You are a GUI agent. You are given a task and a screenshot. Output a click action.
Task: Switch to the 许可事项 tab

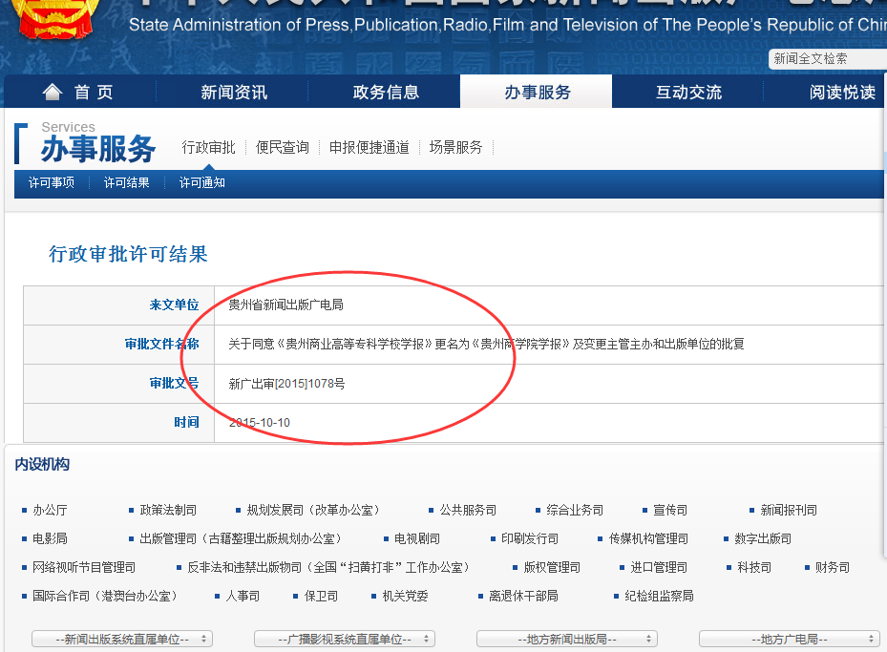point(51,182)
